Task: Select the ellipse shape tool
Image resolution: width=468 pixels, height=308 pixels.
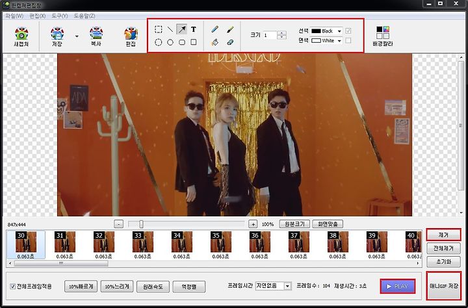Action: [x=170, y=42]
